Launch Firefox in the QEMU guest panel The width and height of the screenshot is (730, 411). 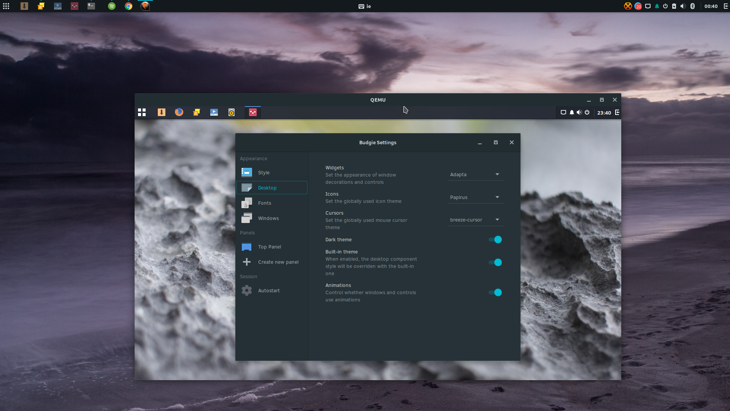(179, 112)
